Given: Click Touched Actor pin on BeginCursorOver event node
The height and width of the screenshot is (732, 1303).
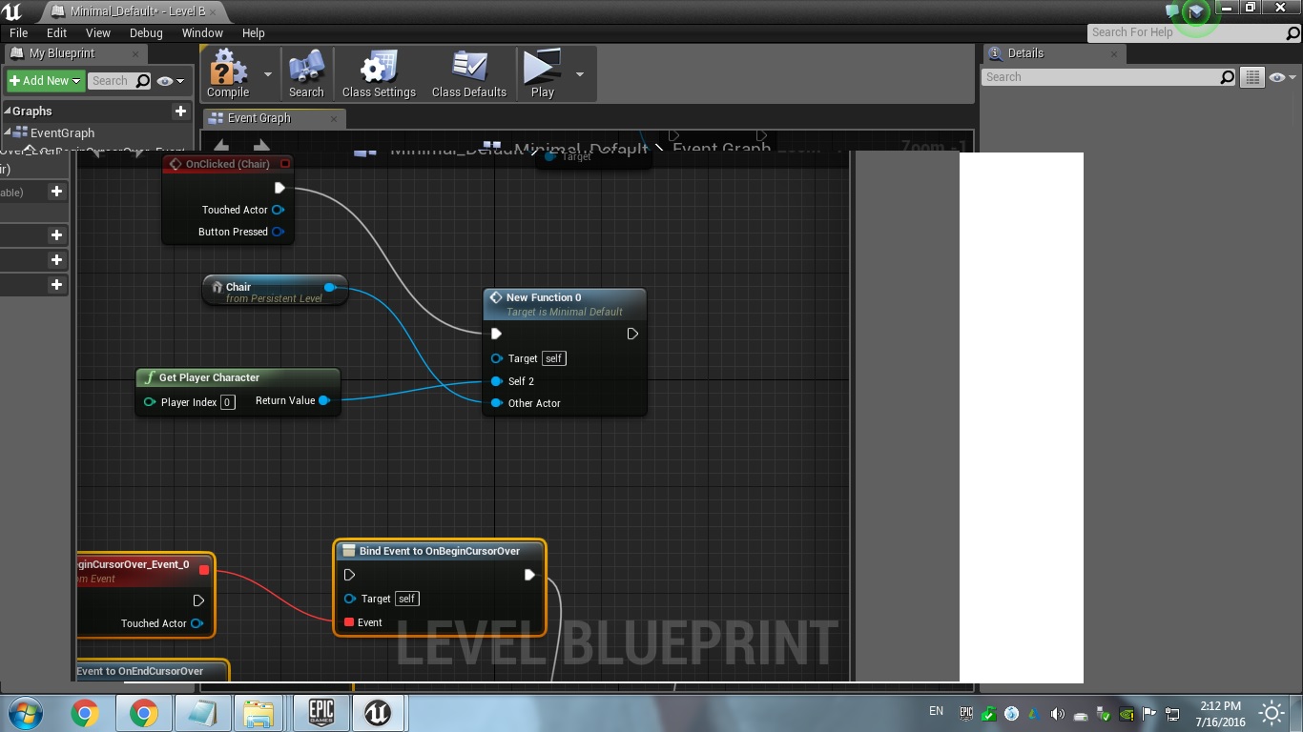Looking at the screenshot, I should click(196, 623).
